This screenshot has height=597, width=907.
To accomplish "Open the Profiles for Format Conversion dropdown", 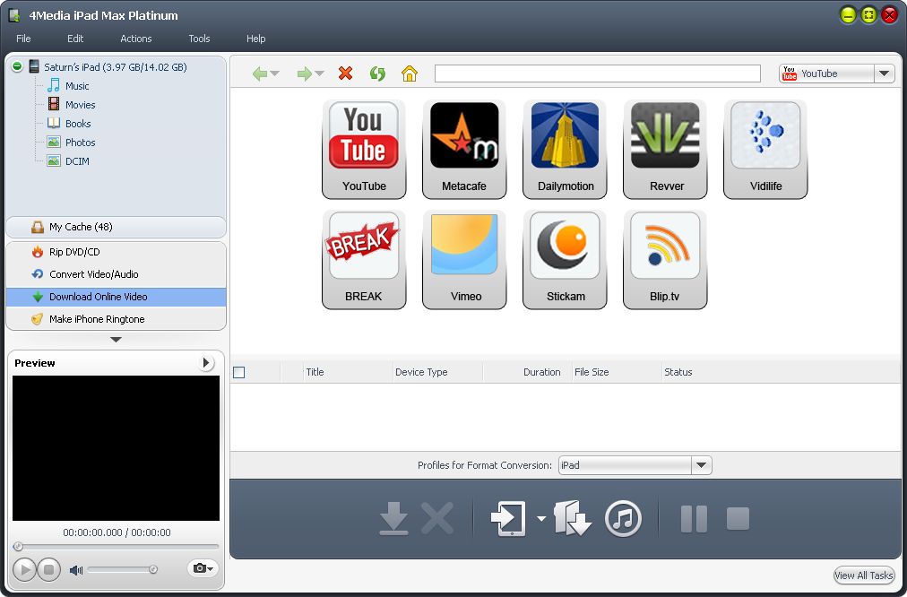I will 701,465.
